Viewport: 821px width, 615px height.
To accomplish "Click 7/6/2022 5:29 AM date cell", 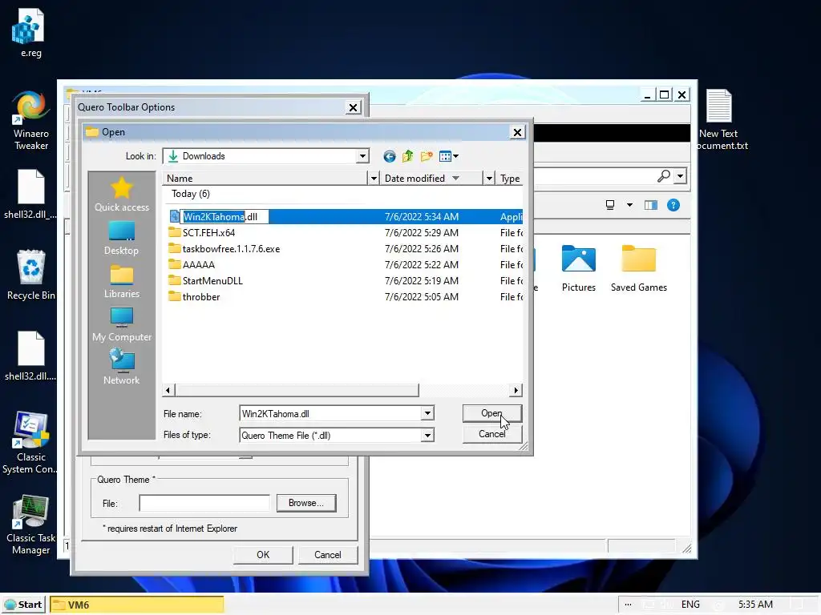I will [422, 233].
